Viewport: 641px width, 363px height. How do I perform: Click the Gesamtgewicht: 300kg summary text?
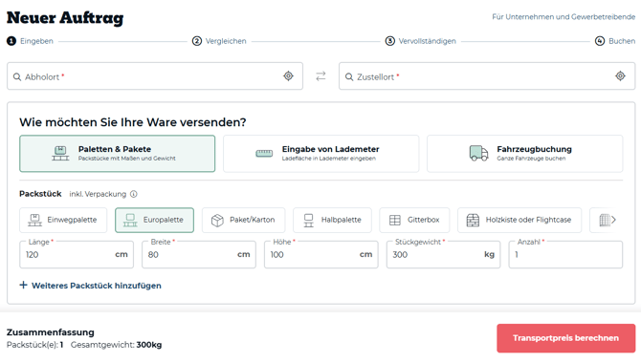tap(116, 345)
